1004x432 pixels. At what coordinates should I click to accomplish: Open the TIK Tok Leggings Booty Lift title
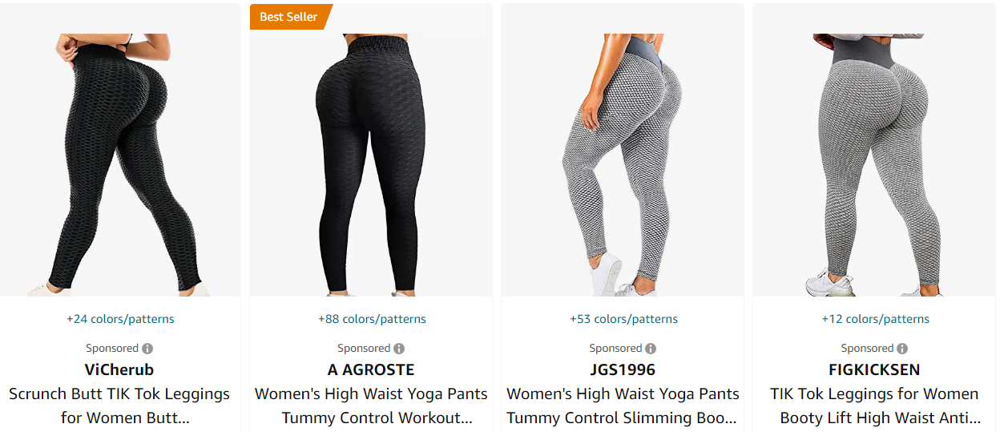(874, 406)
